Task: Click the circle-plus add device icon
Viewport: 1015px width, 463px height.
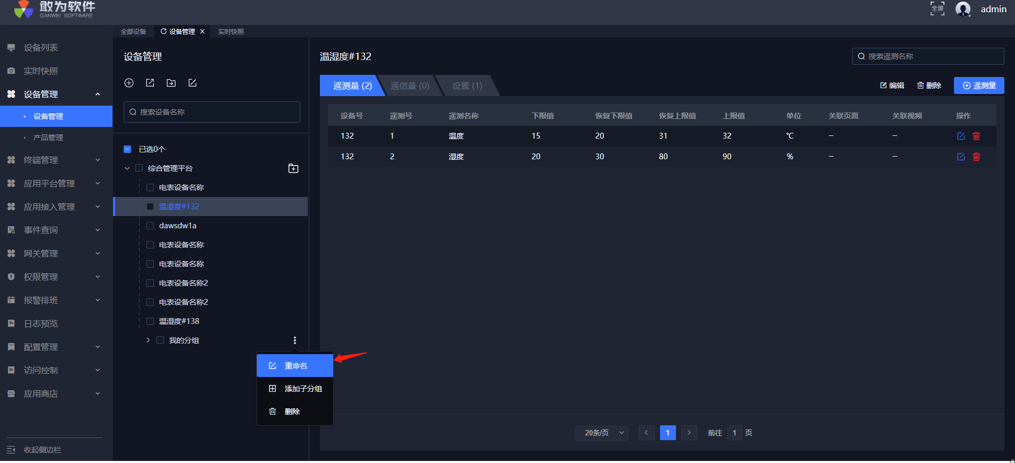Action: point(129,83)
